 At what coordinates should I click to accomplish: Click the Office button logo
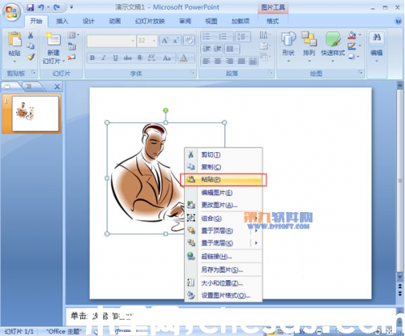pyautogui.click(x=11, y=12)
